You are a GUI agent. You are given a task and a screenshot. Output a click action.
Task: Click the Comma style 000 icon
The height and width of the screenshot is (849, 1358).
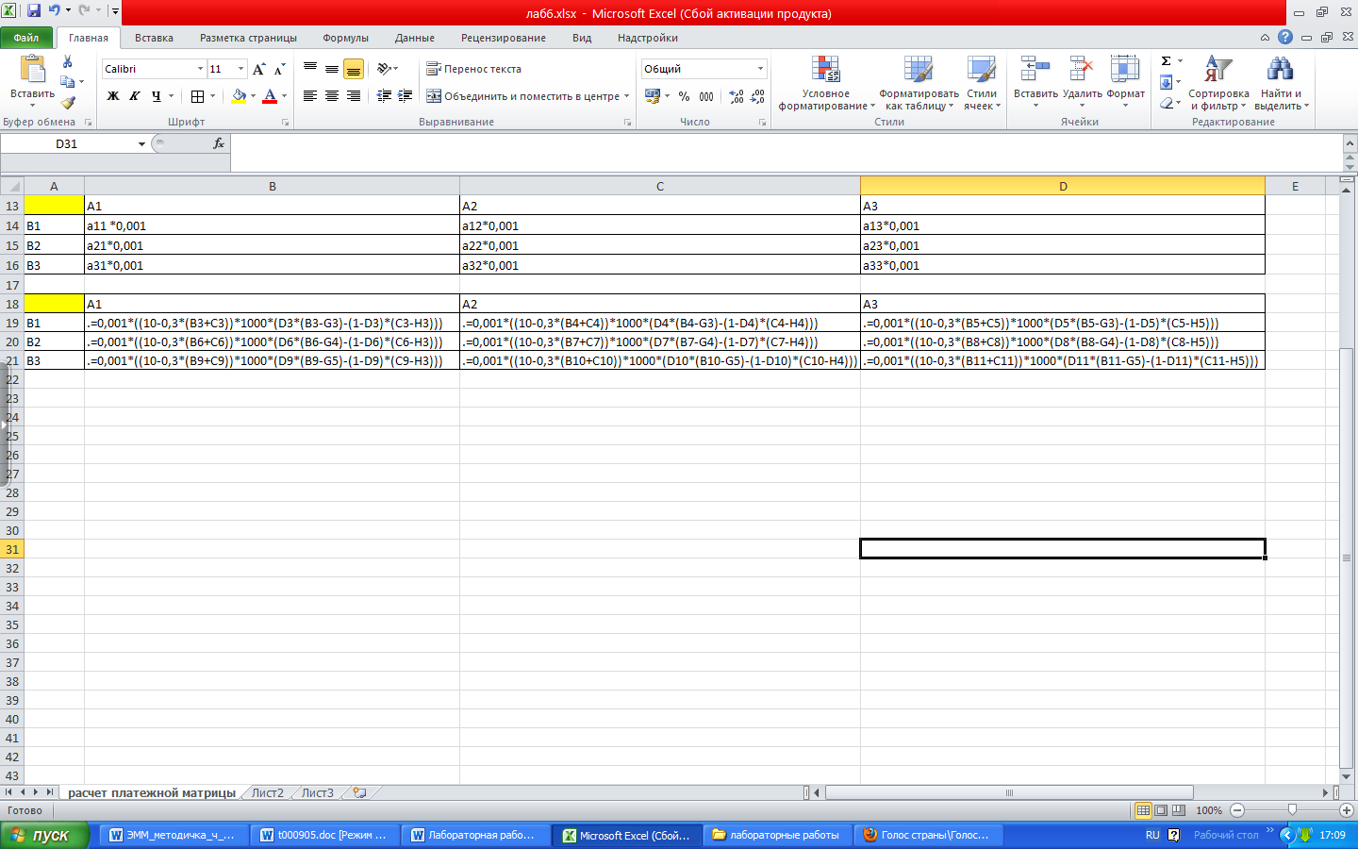[x=706, y=96]
